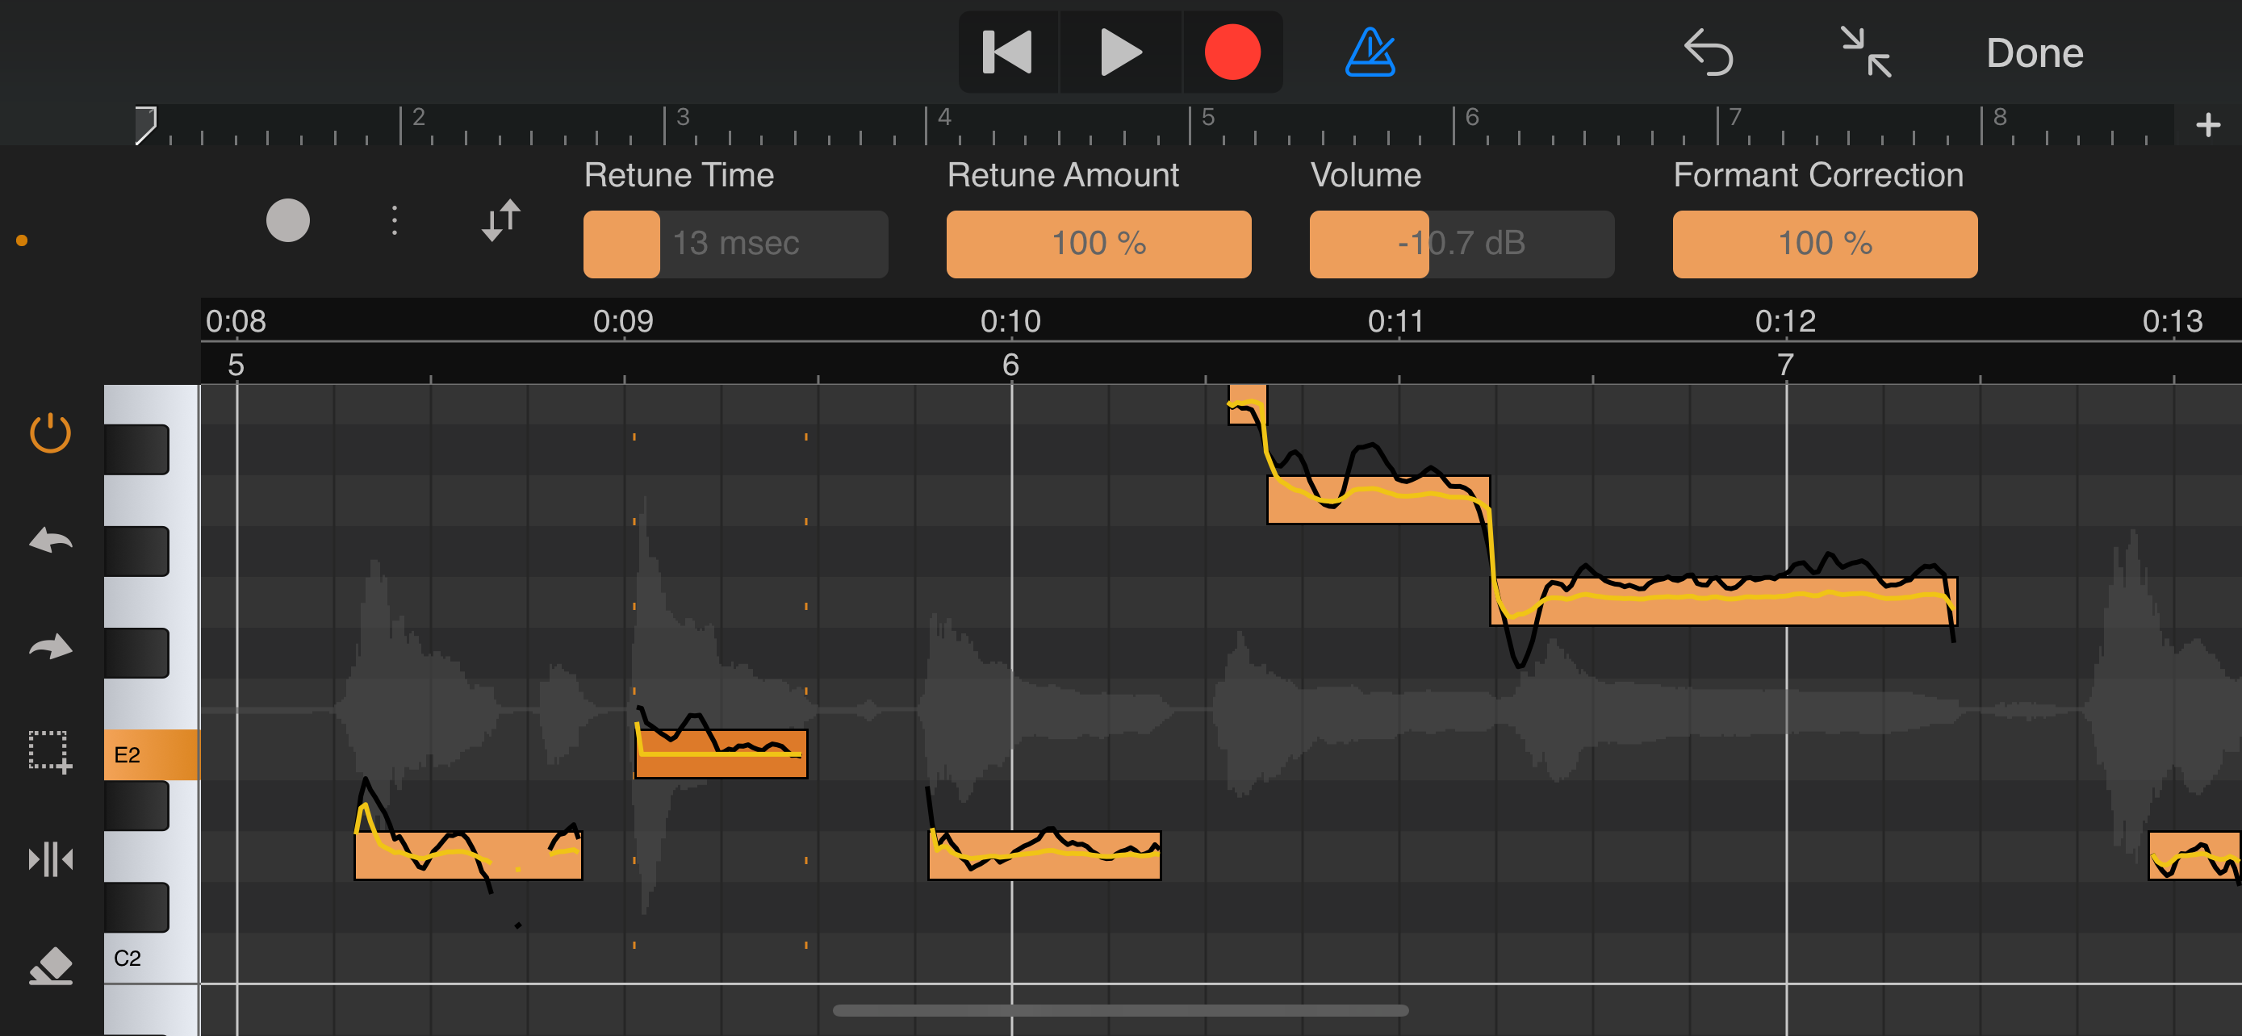
Task: Toggle the red record button
Action: [x=1232, y=52]
